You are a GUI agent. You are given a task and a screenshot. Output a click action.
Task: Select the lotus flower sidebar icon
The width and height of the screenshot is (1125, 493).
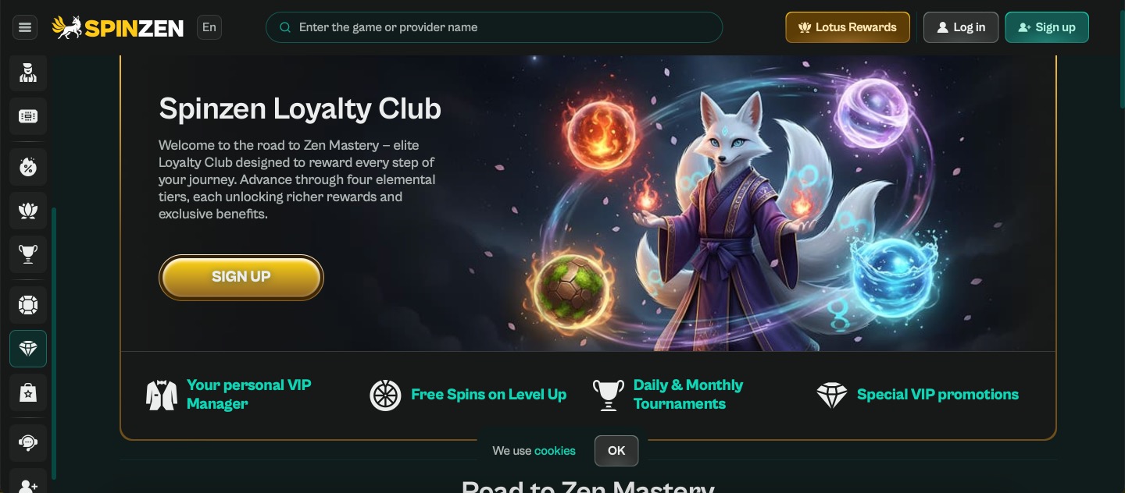[28, 211]
